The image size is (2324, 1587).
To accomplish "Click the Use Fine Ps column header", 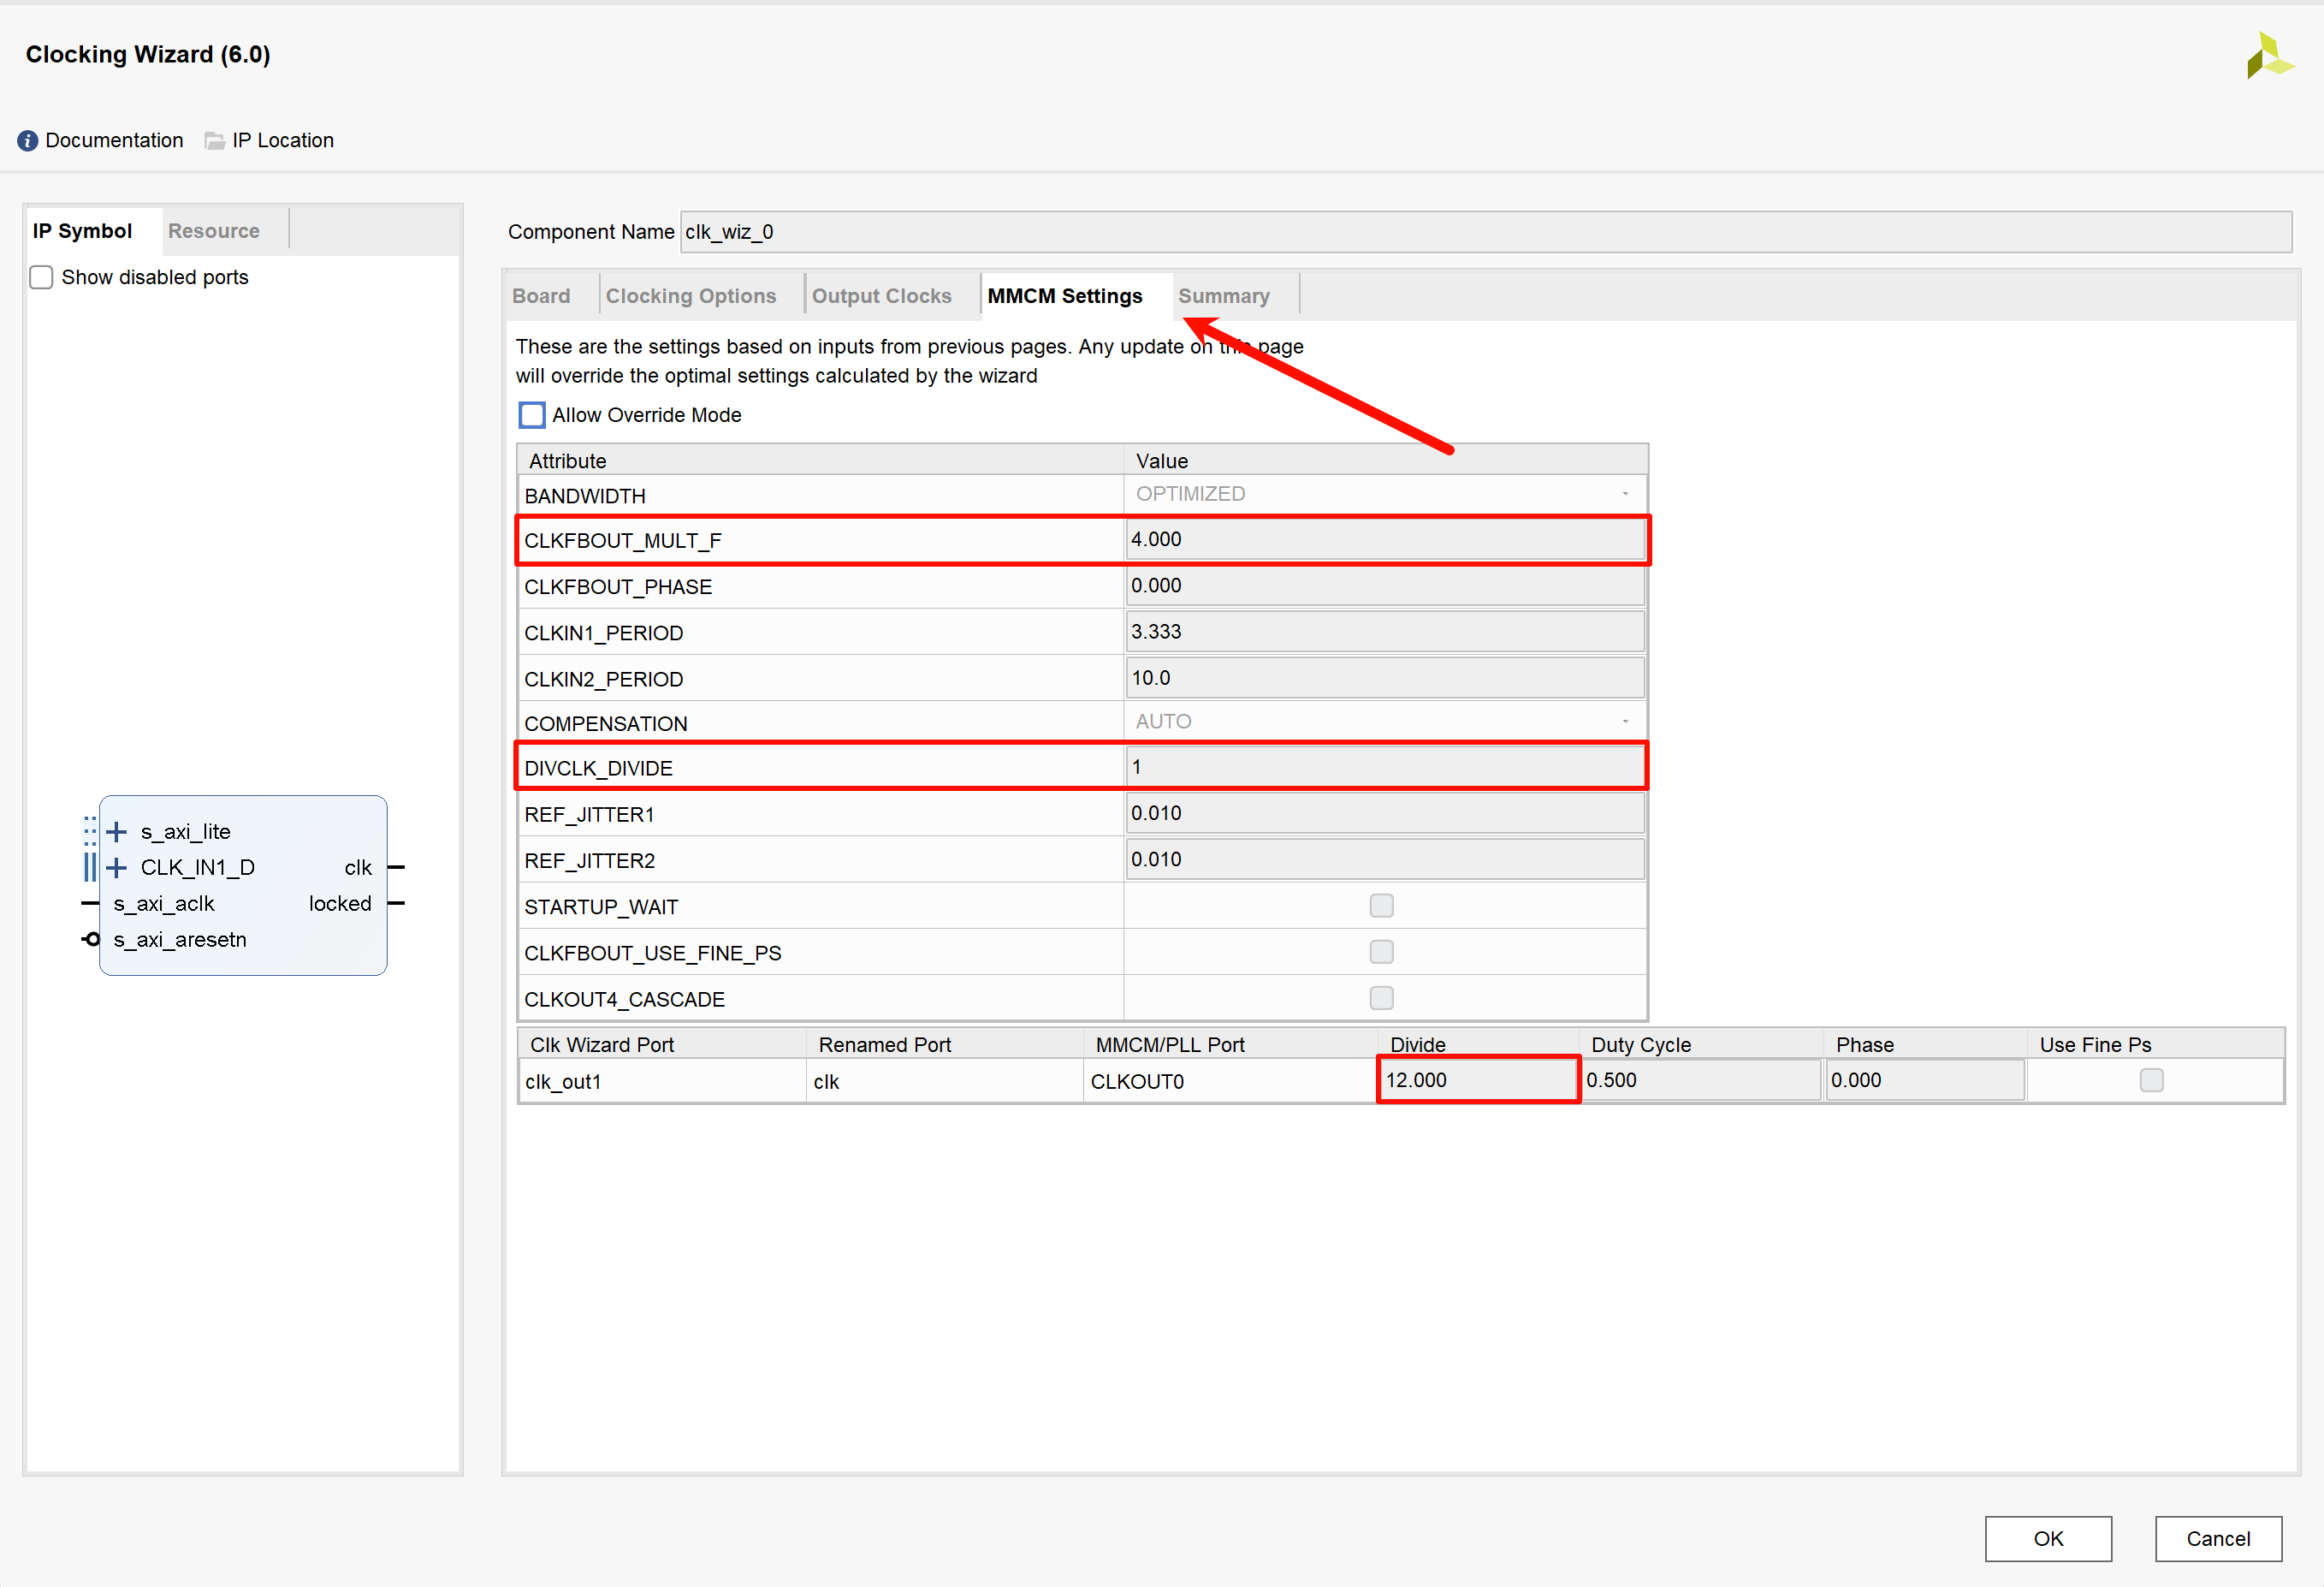I will (2155, 1044).
